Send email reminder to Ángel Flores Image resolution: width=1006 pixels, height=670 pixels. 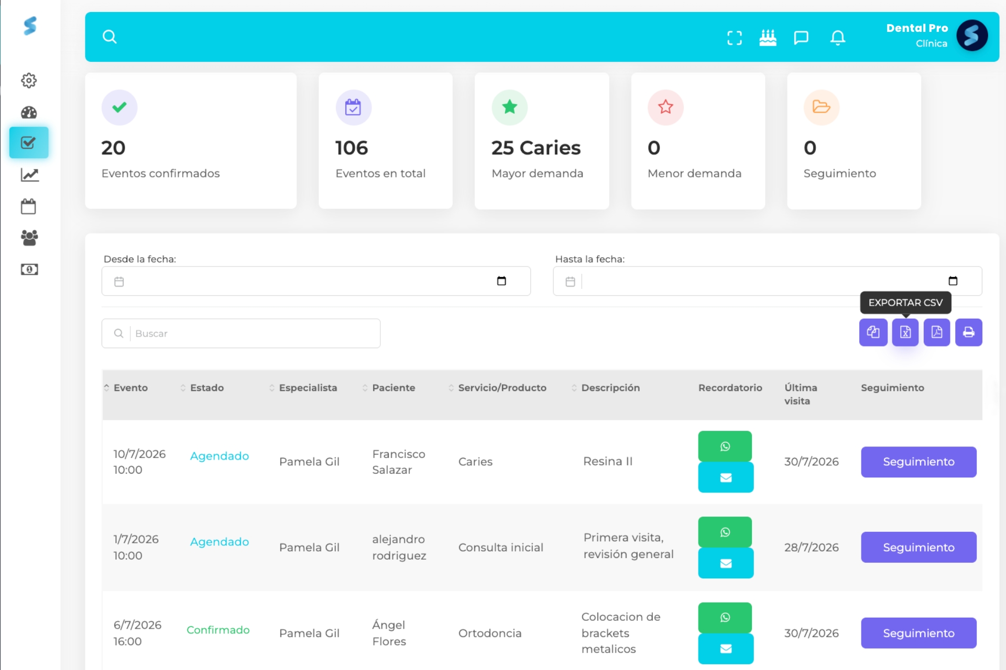[x=726, y=649]
